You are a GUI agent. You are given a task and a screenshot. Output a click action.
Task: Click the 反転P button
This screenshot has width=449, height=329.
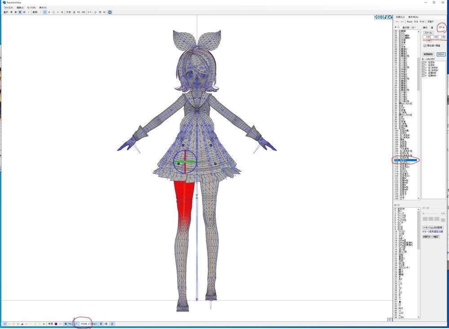(431, 22)
